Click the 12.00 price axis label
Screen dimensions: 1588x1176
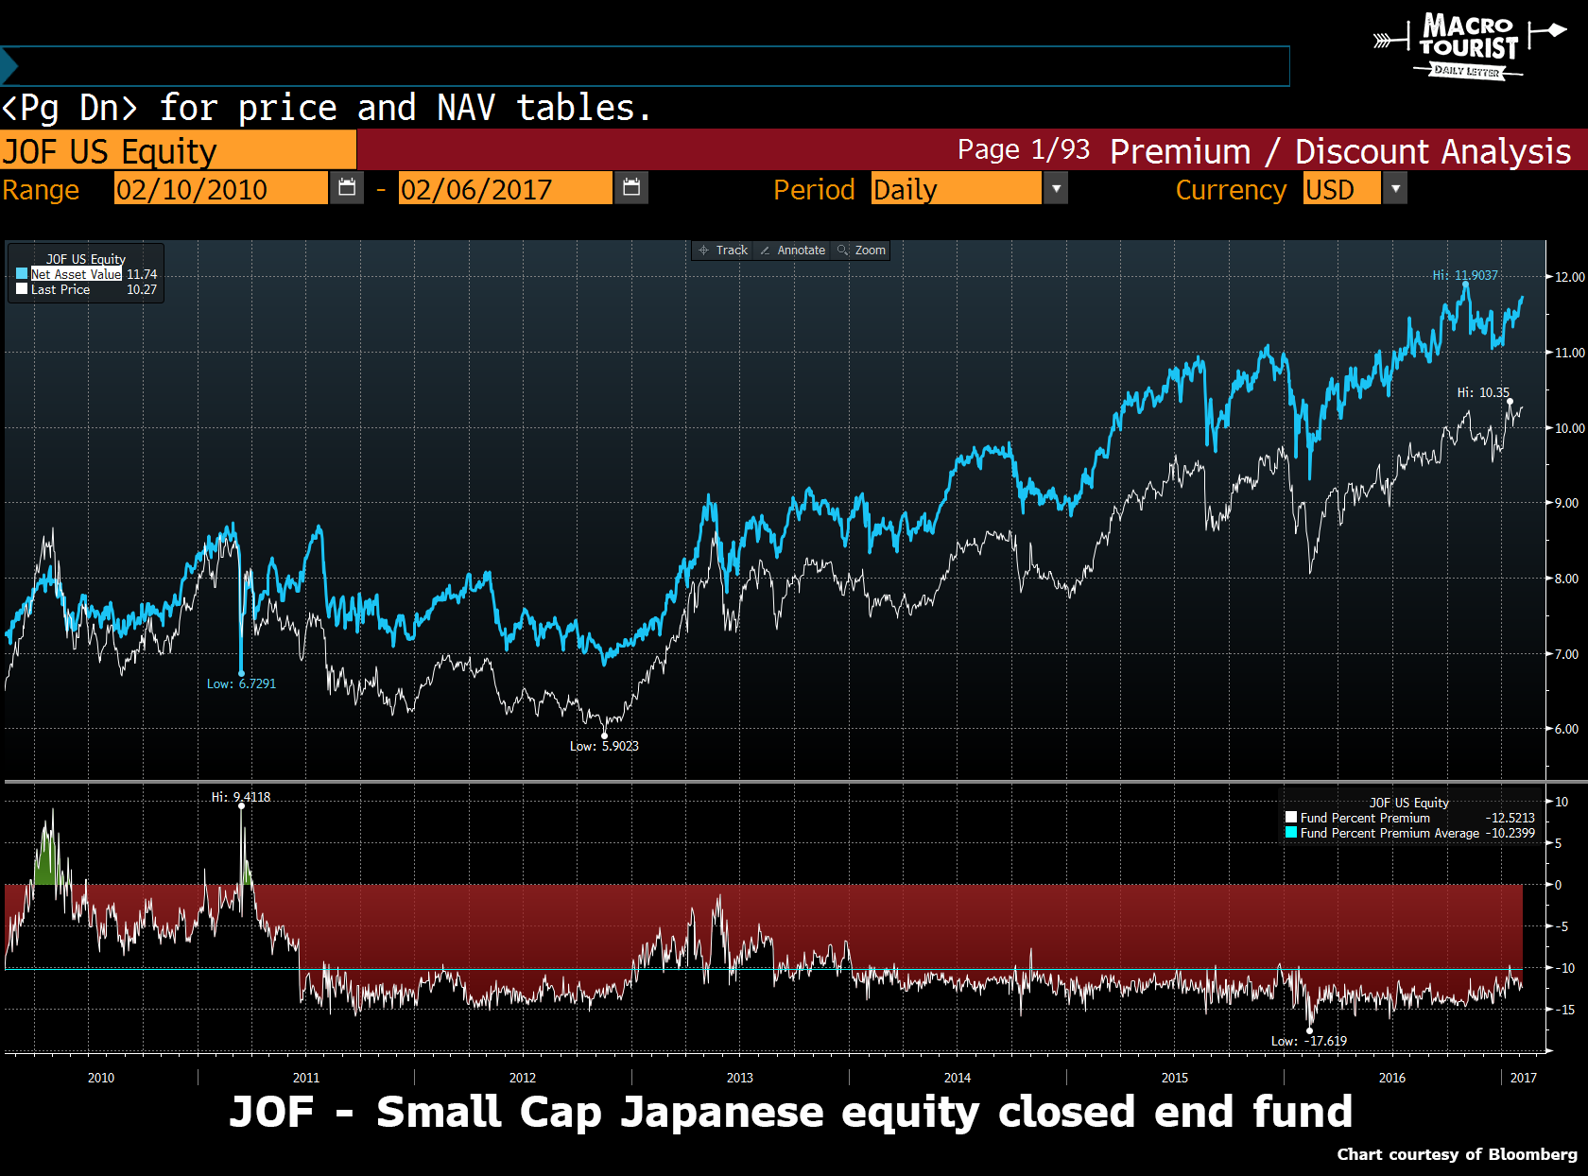pos(1570,277)
